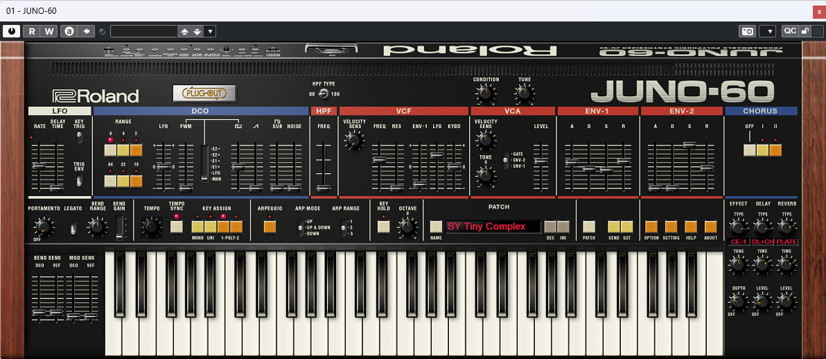
Task: Select DCO range 8 button
Action: point(111,151)
